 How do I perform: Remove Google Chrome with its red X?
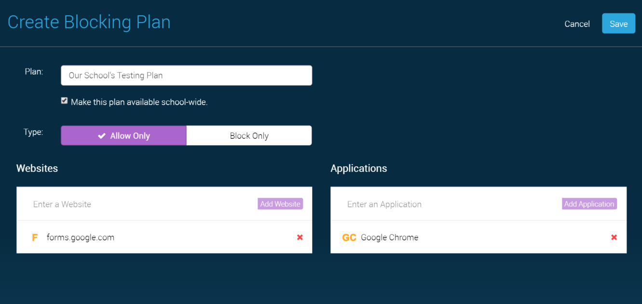pos(614,237)
